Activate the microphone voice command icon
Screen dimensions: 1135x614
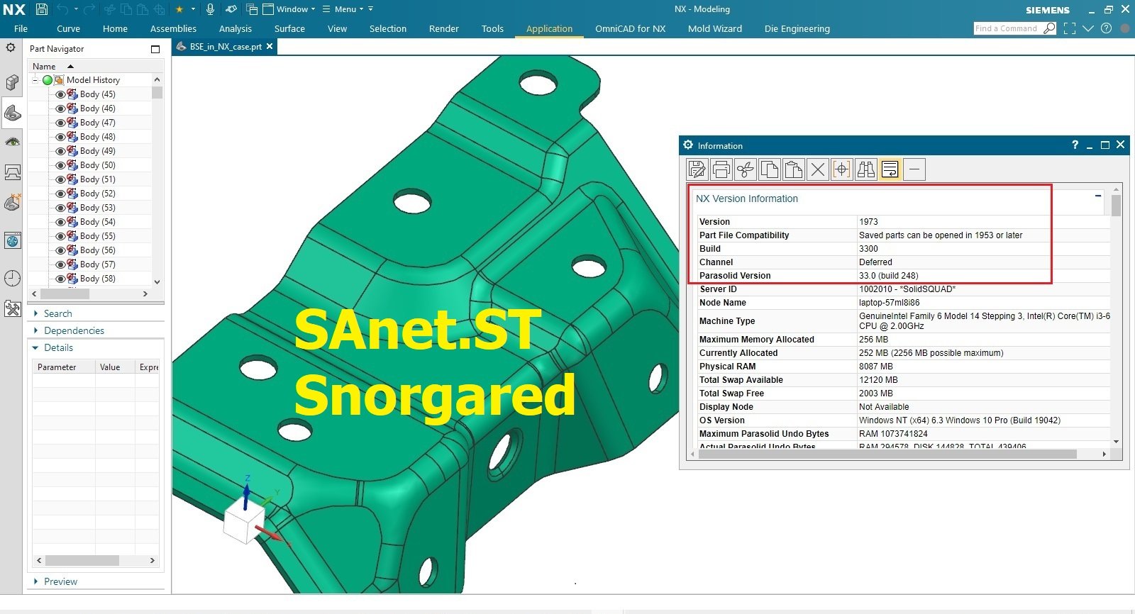coord(210,9)
